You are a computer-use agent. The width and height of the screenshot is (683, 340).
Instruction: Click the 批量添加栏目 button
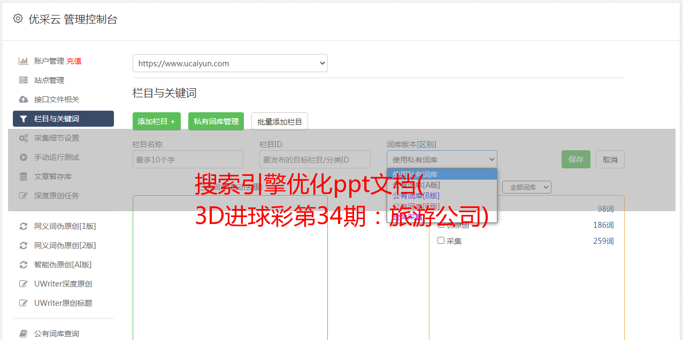coord(280,121)
